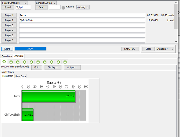
Task: Click the Clear button
Action: (x=148, y=49)
